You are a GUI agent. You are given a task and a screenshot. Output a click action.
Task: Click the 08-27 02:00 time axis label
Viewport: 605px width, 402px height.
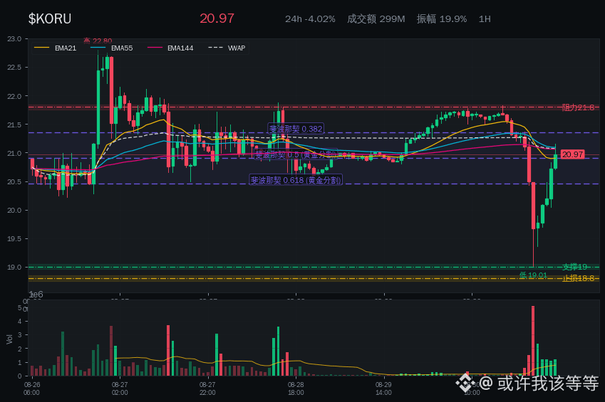click(x=120, y=388)
